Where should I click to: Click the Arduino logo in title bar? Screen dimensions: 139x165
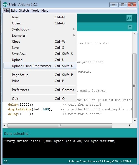[x=5, y=5]
